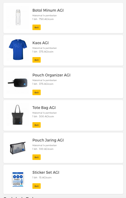Viewport: 126px width, 198px height.
Task: Click the 750 AGIcoin price text
Action: [x=46, y=19]
